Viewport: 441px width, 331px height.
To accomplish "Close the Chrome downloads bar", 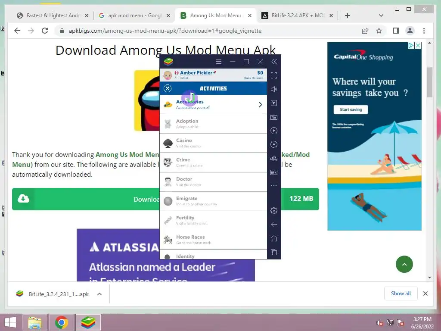I will [x=425, y=294].
